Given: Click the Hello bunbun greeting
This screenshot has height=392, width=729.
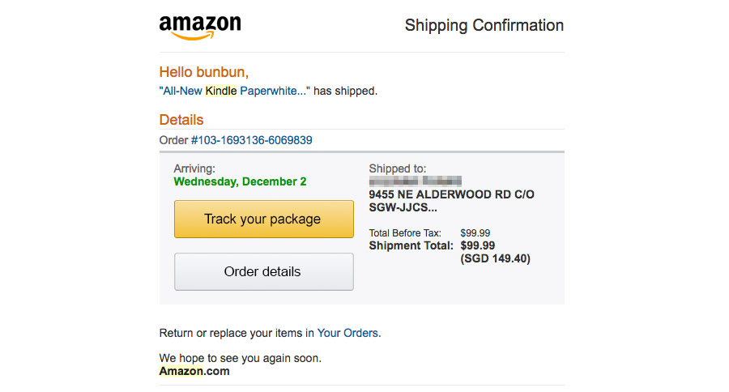Looking at the screenshot, I should [204, 72].
